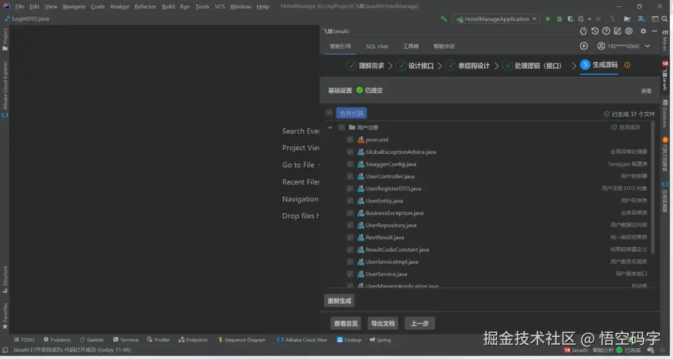Image resolution: width=673 pixels, height=359 pixels.
Task: Open the project structure folder icon
Action: click(x=627, y=19)
